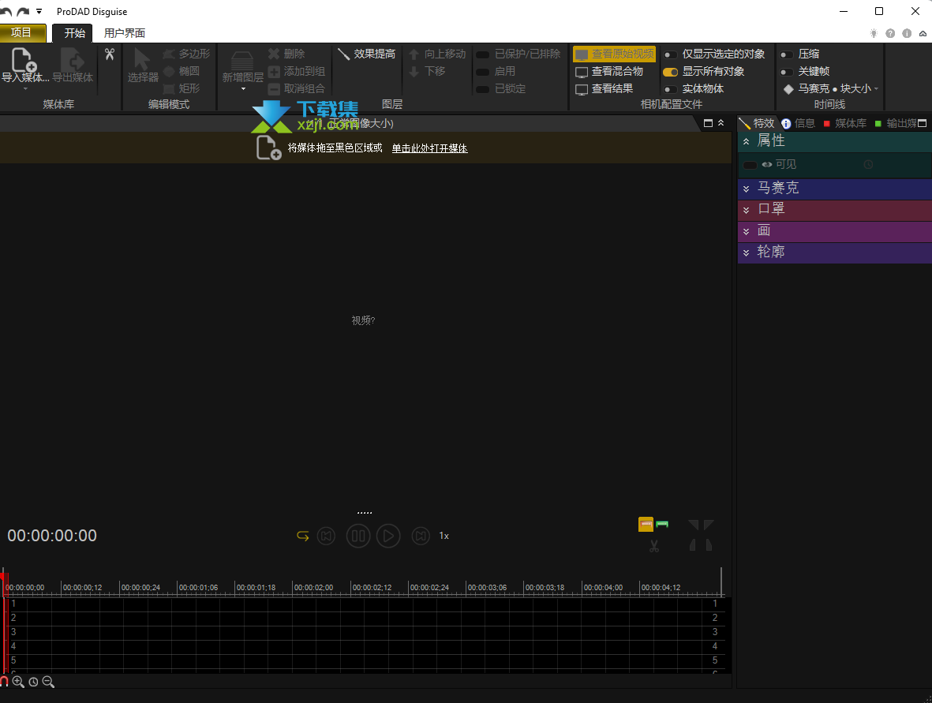Click the 单击此处打开媒体 link
The height and width of the screenshot is (703, 932).
point(430,148)
